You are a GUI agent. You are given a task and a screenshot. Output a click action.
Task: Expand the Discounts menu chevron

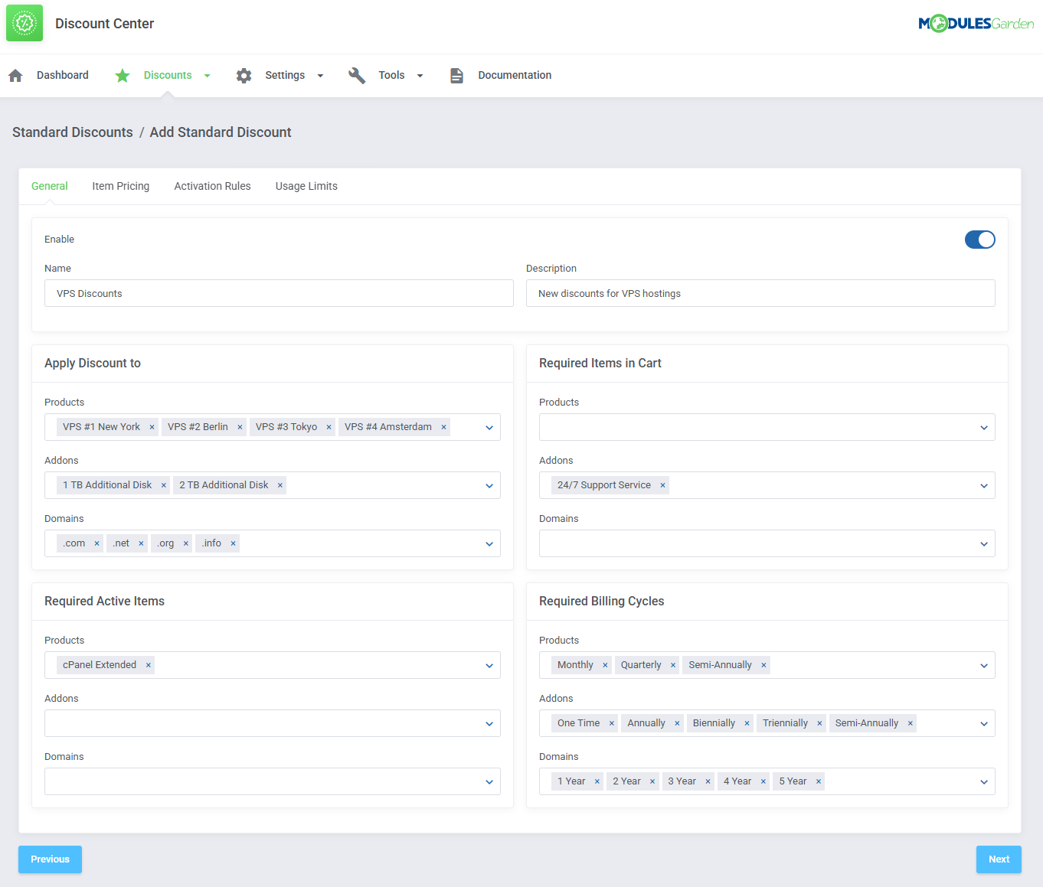[x=207, y=75]
